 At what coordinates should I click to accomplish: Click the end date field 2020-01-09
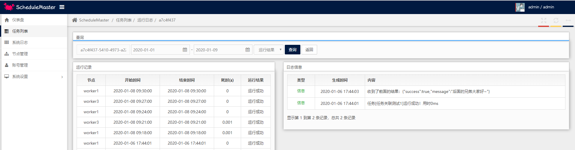point(223,50)
